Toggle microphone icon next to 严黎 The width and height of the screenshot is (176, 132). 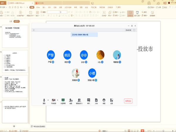click(53, 62)
